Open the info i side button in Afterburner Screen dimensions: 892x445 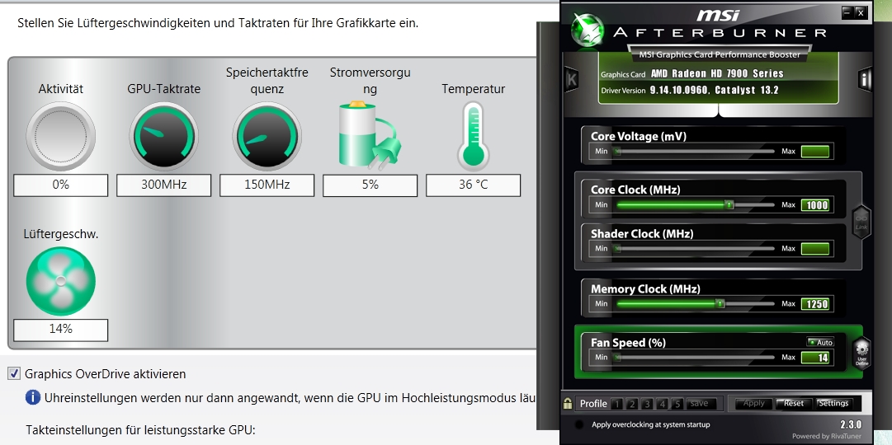[x=865, y=79]
